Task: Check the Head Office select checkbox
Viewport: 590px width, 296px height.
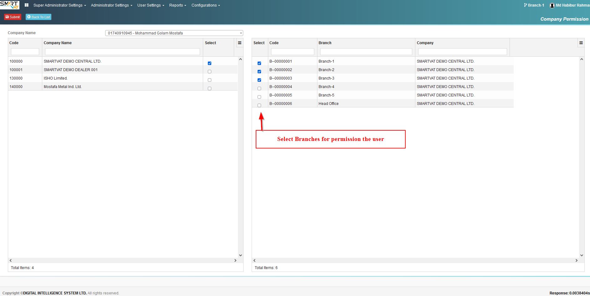Action: click(259, 106)
